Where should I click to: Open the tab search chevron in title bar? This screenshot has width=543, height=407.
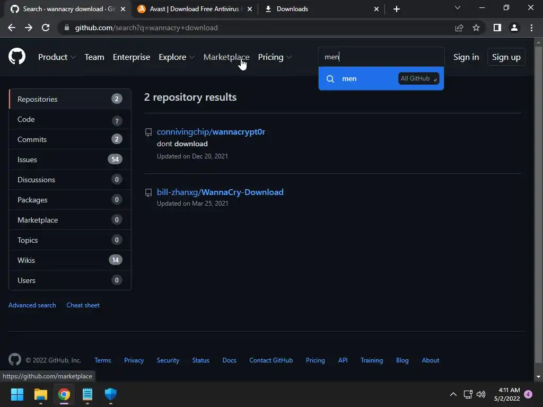[458, 7]
